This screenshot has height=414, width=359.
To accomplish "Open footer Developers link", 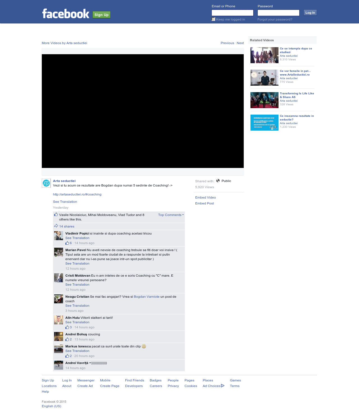I will 134,386.
